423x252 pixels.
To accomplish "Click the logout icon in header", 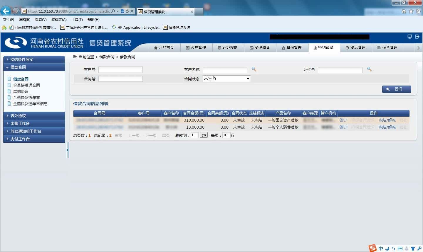I will coord(417,37).
